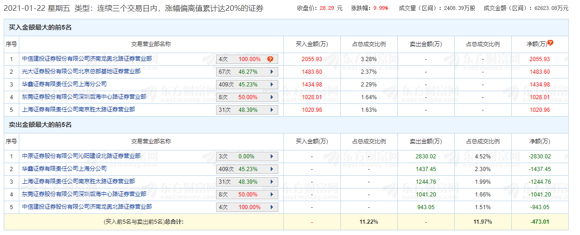Screen dimensions: 580x235
Task: Click the 成交金额 value 62623.08万元
Action: coord(552,8)
